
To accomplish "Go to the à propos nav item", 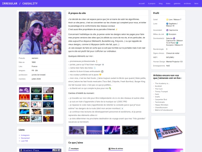I will tap(151, 3).
